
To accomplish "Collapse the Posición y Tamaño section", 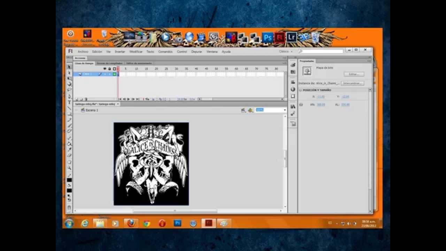I will tap(300, 90).
